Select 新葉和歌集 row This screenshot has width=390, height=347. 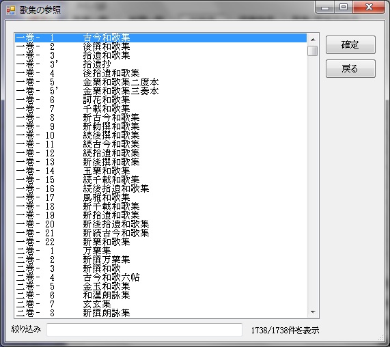161,242
